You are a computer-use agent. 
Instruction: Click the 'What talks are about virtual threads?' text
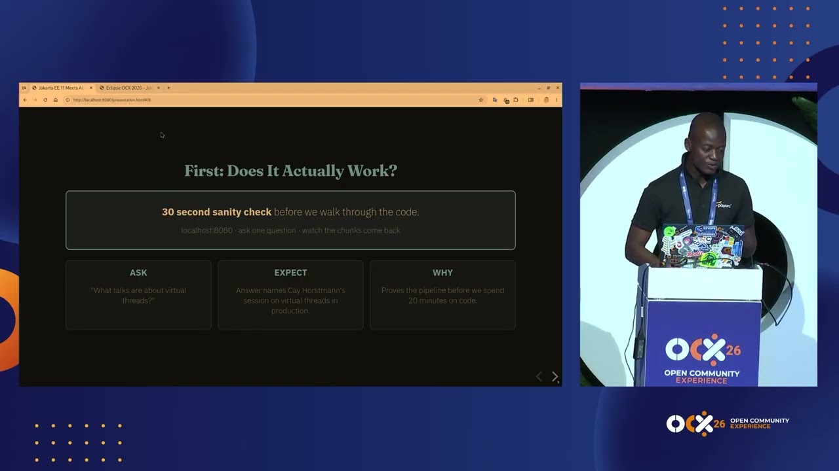pos(138,295)
